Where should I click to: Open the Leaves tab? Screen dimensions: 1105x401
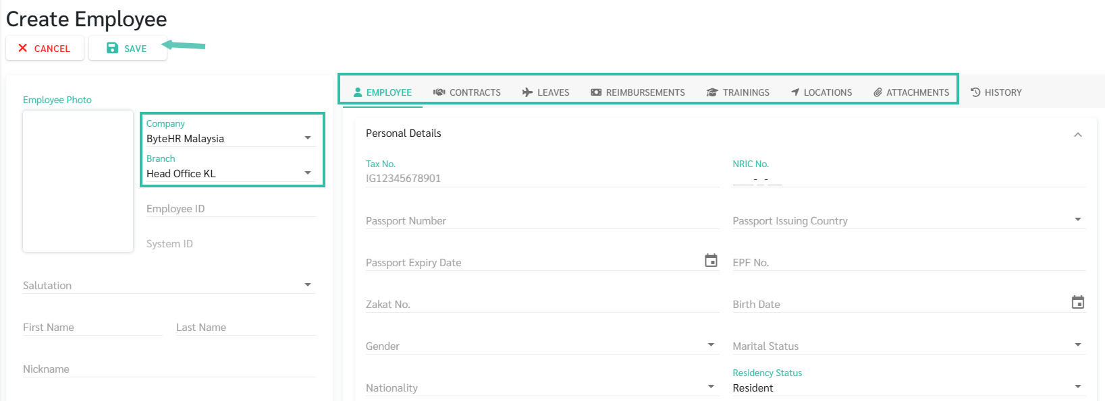tap(545, 92)
